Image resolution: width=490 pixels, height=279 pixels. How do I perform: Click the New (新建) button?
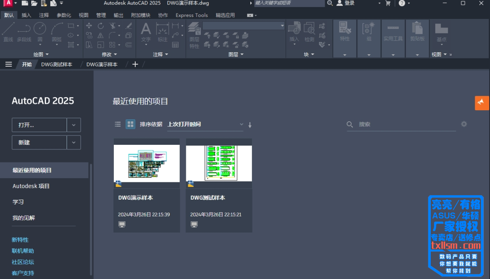tap(39, 142)
